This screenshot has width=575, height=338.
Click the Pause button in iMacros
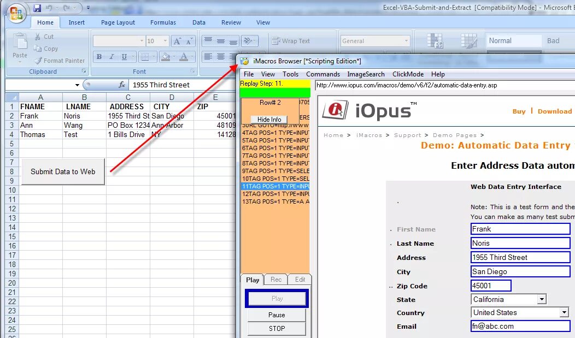(x=277, y=315)
